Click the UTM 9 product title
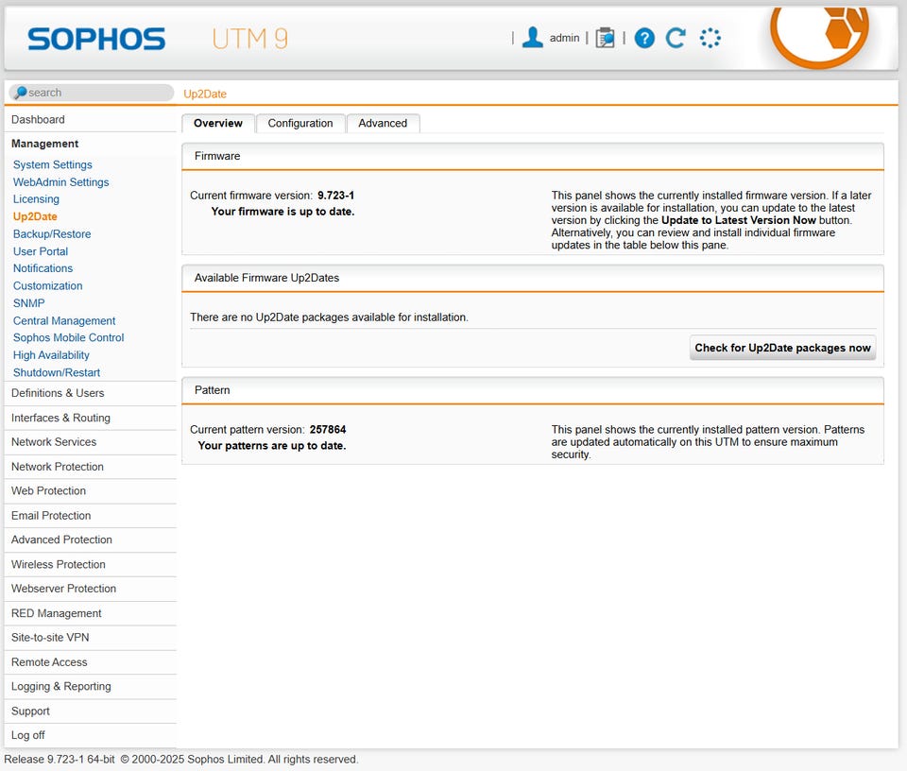The image size is (907, 771). (x=249, y=39)
